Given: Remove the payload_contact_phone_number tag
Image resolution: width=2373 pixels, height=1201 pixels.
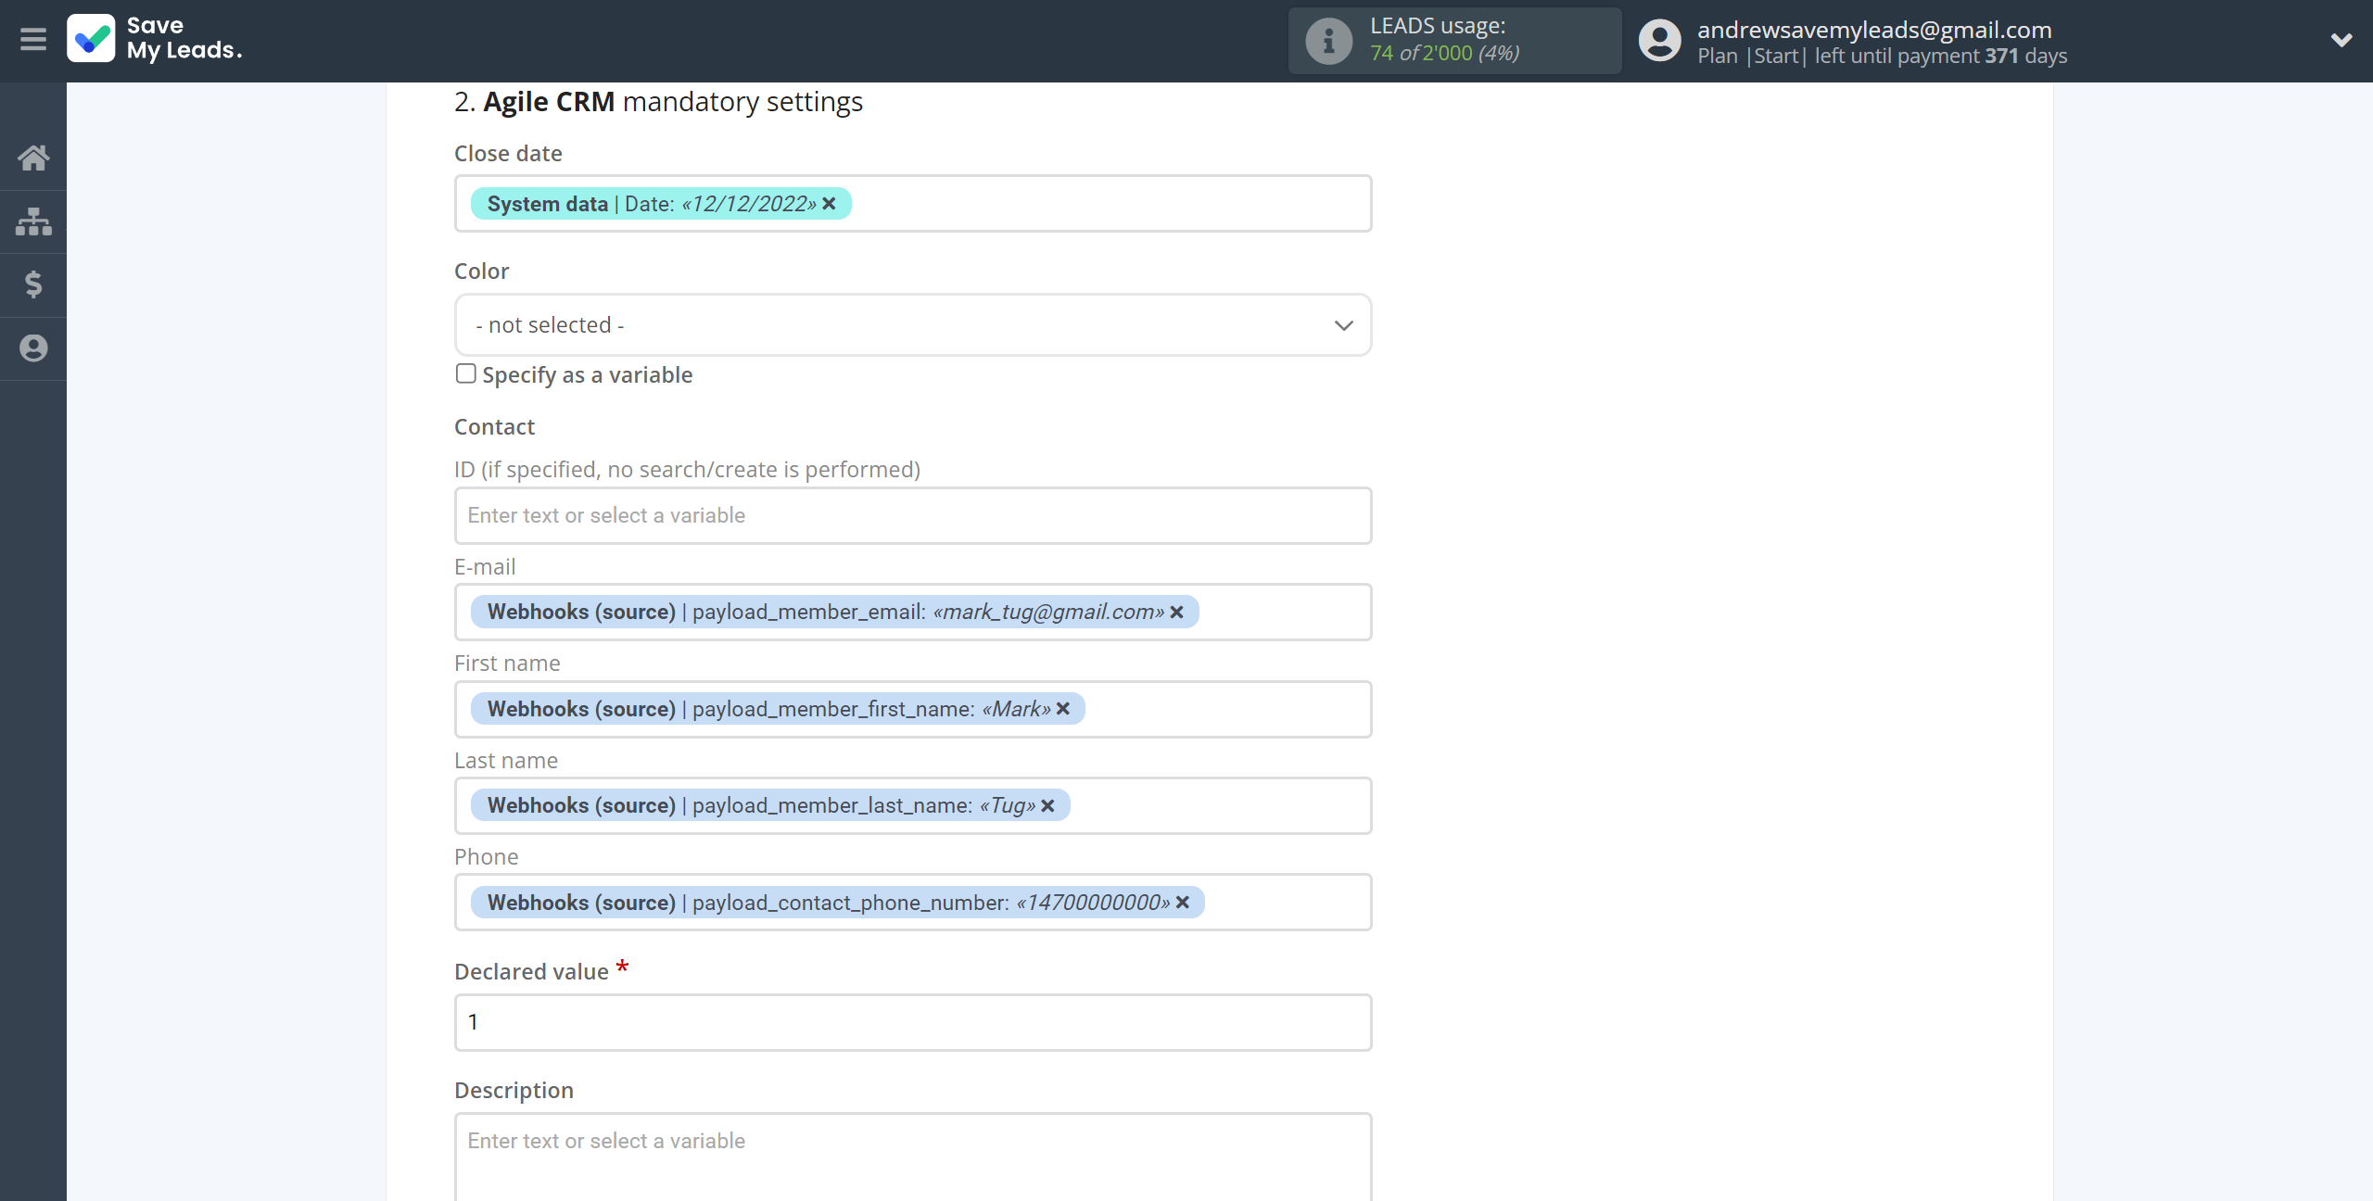Looking at the screenshot, I should tap(1183, 903).
